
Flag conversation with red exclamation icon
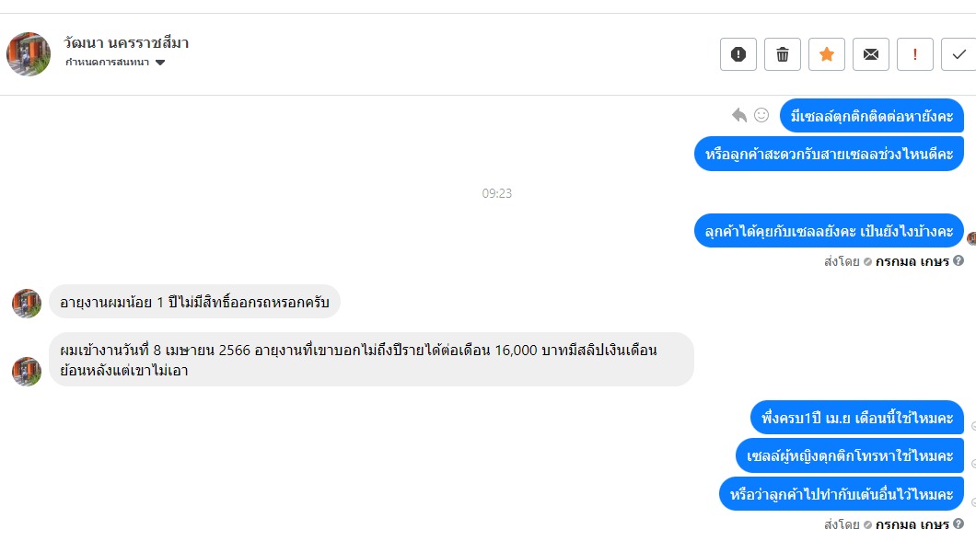pos(915,54)
